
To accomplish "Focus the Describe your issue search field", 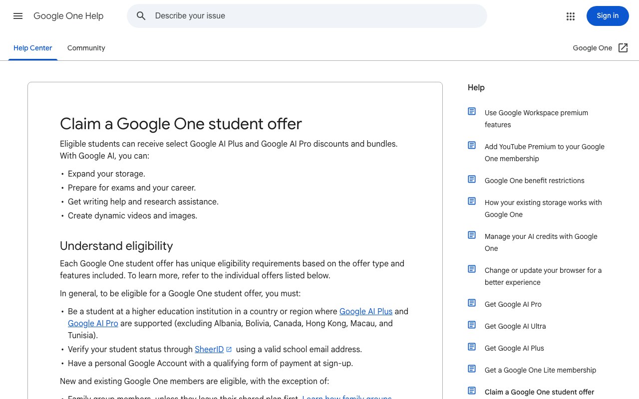I will (x=307, y=16).
